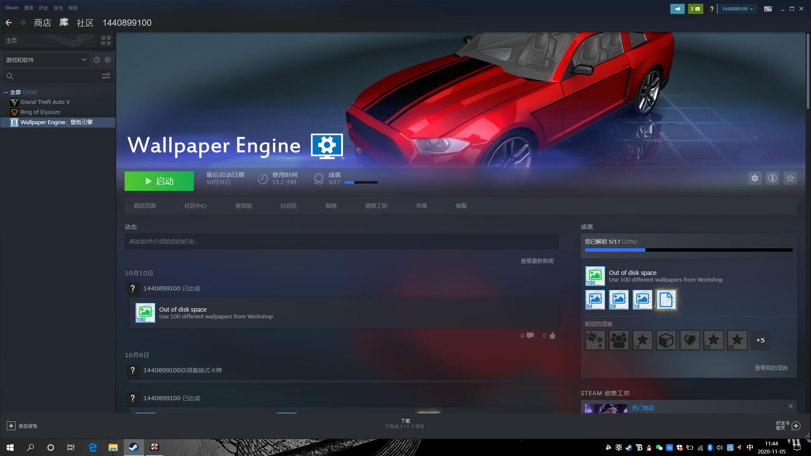Open Edge browser from taskbar

pos(93,448)
